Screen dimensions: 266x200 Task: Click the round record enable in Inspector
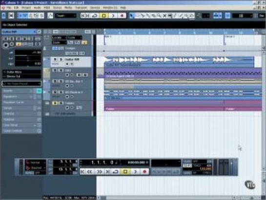click(x=6, y=45)
